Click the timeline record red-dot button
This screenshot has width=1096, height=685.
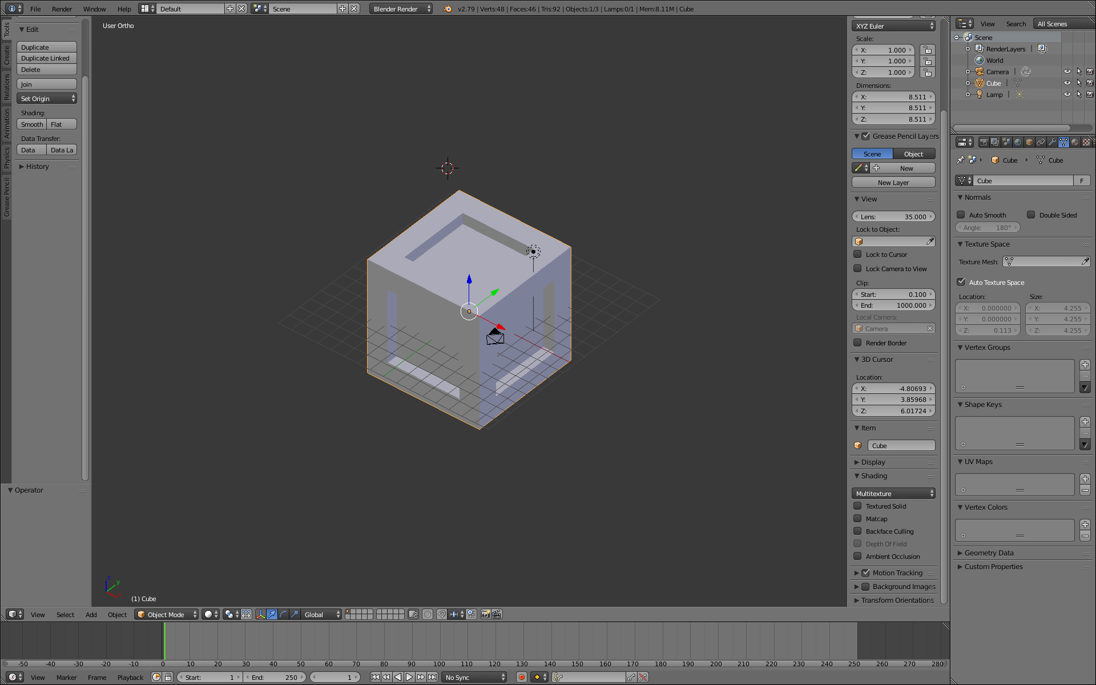pyautogui.click(x=521, y=677)
